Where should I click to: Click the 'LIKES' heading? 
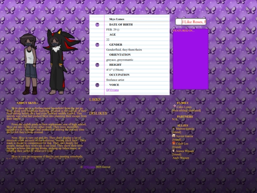pos(95,100)
